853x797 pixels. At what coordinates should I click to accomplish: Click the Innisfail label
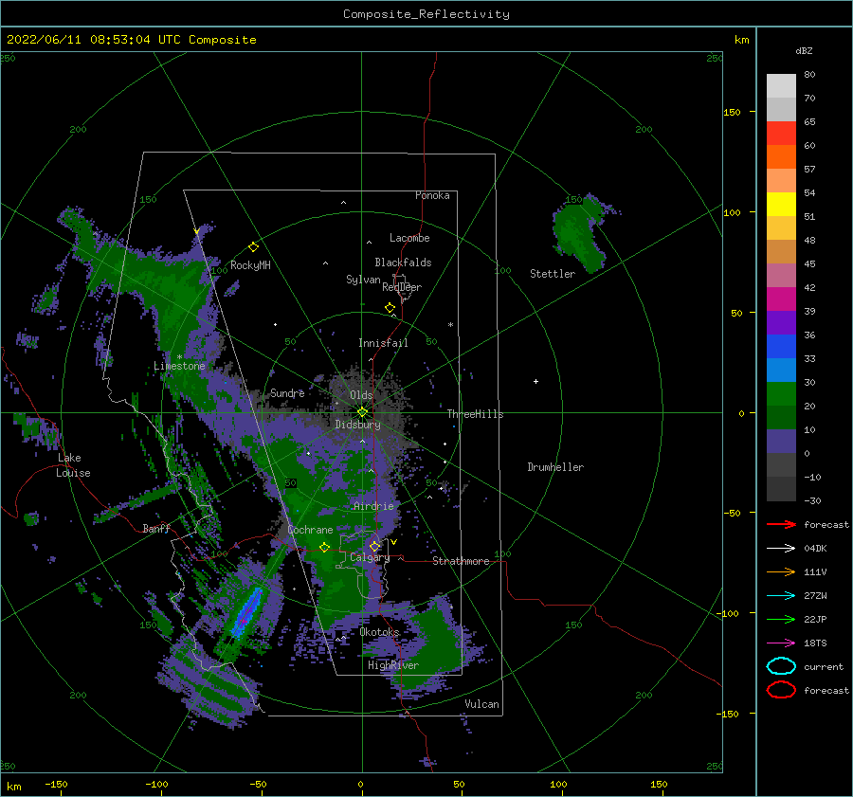383,343
